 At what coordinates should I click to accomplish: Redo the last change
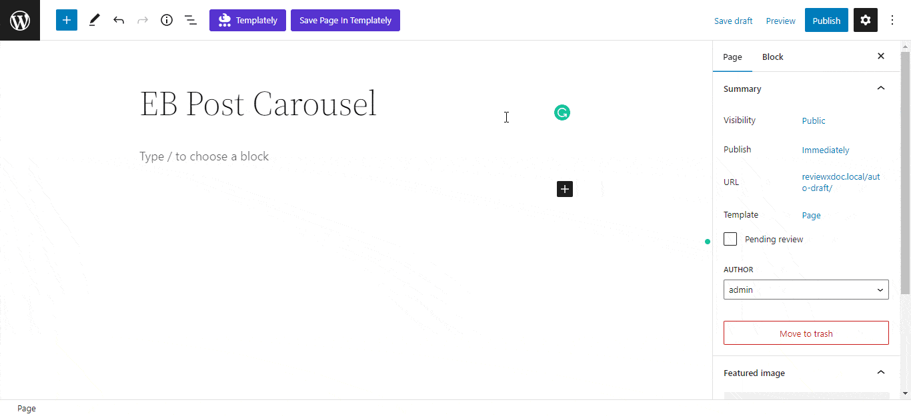point(143,20)
